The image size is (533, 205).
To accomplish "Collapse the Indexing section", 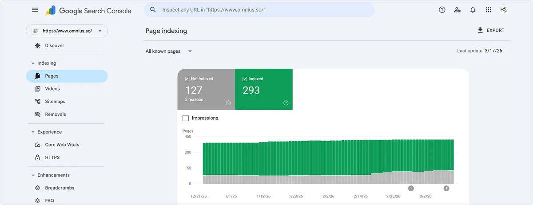I will point(33,63).
